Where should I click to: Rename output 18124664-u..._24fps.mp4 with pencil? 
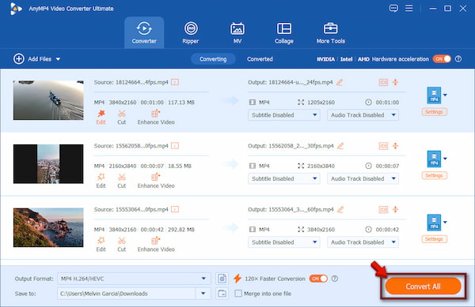coord(340,82)
